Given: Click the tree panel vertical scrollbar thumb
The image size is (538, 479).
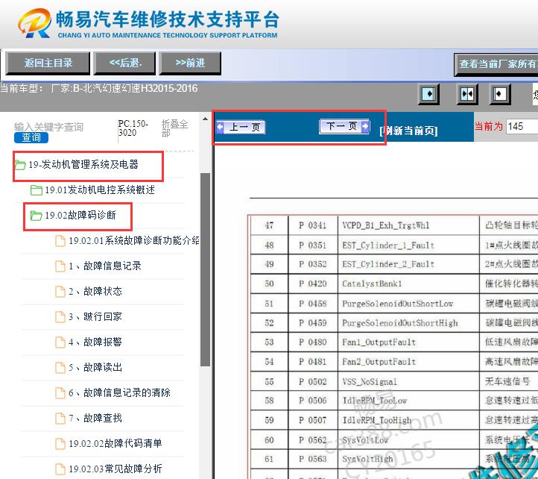Looking at the screenshot, I should pos(205,270).
